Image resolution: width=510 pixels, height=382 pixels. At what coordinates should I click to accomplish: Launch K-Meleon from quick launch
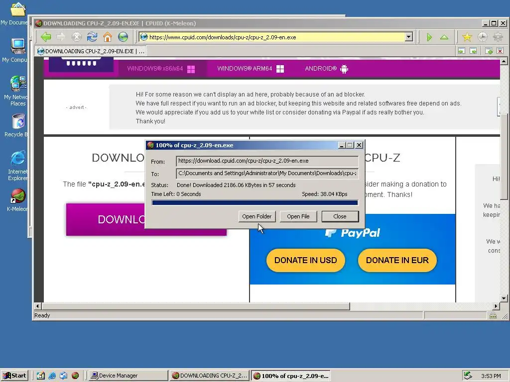tap(75, 376)
